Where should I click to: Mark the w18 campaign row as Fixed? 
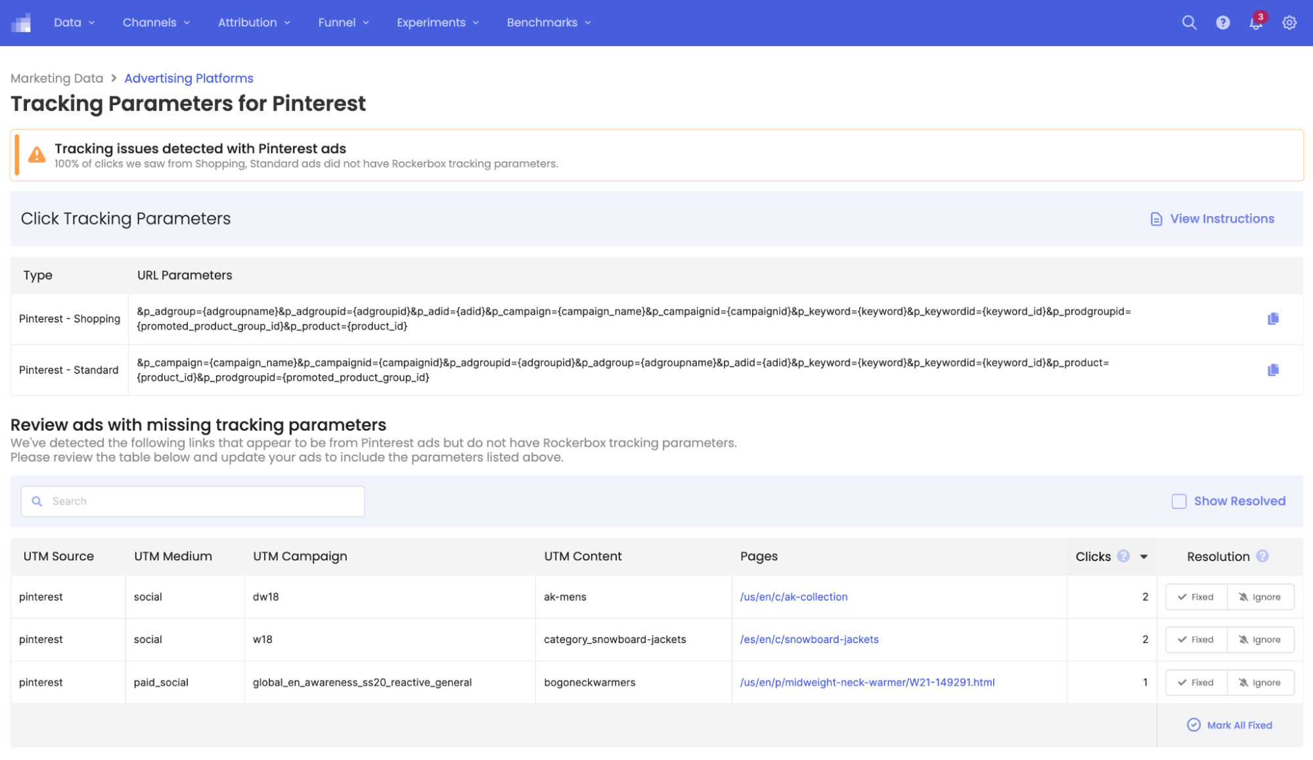[1196, 640]
